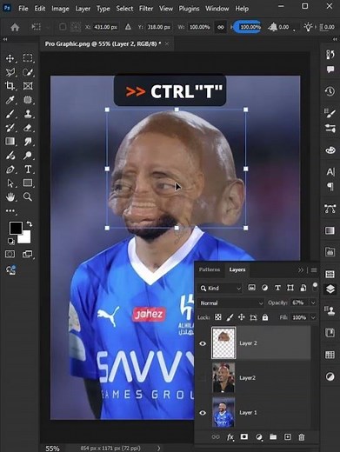Reset default foreground background colors

coord(10,241)
